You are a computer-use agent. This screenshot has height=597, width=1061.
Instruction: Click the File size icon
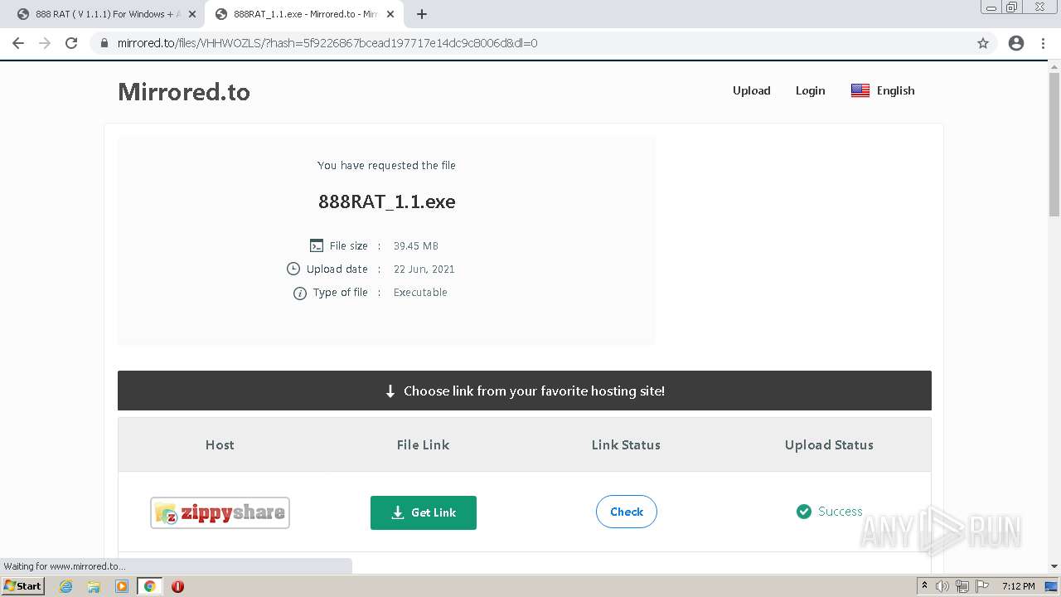pyautogui.click(x=317, y=245)
